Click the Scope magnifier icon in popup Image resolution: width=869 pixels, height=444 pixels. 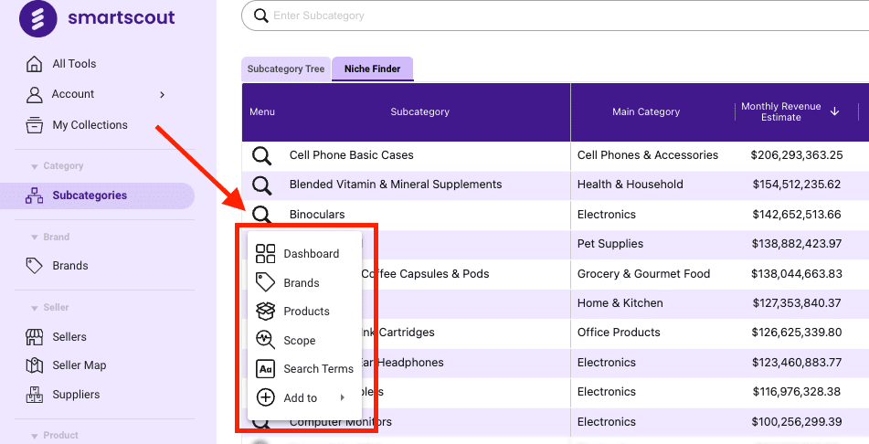click(266, 340)
